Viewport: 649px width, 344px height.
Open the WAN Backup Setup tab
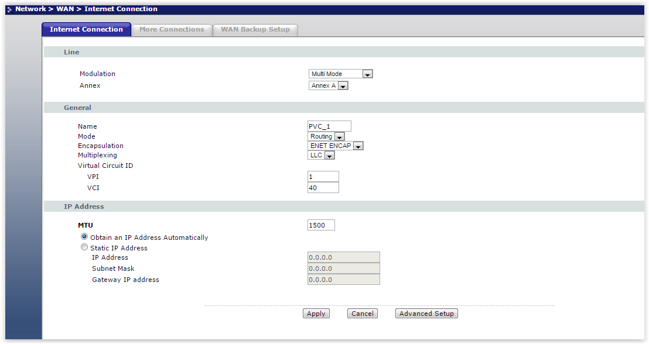pyautogui.click(x=255, y=29)
